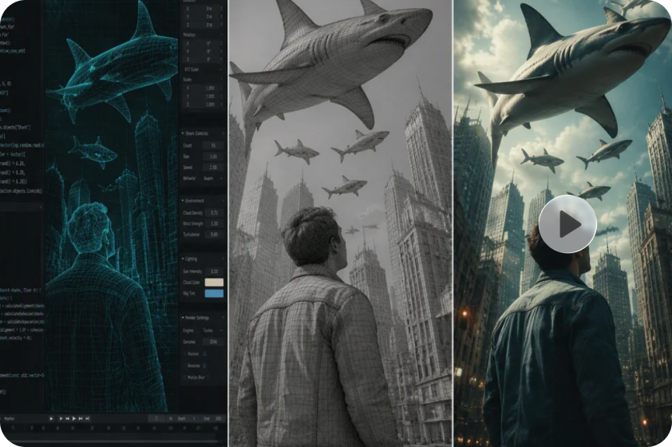Select the grayscale clay model shark panel
Image resolution: width=672 pixels, height=447 pixels.
[x=340, y=223]
